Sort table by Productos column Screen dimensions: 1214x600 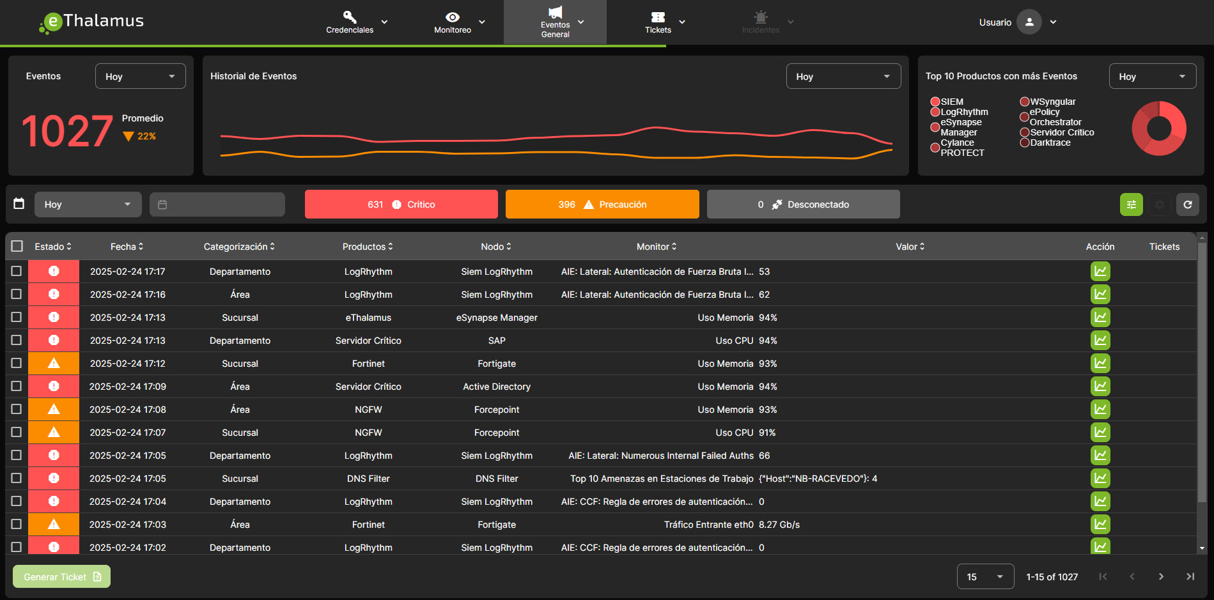[x=368, y=247]
